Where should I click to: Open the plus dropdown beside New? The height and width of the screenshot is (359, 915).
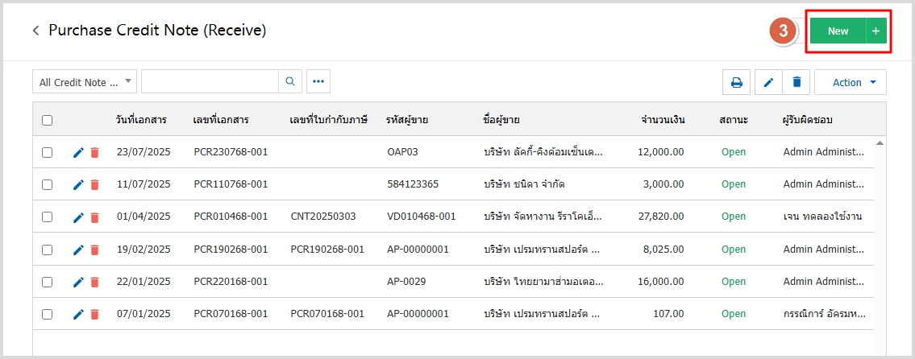[x=875, y=31]
